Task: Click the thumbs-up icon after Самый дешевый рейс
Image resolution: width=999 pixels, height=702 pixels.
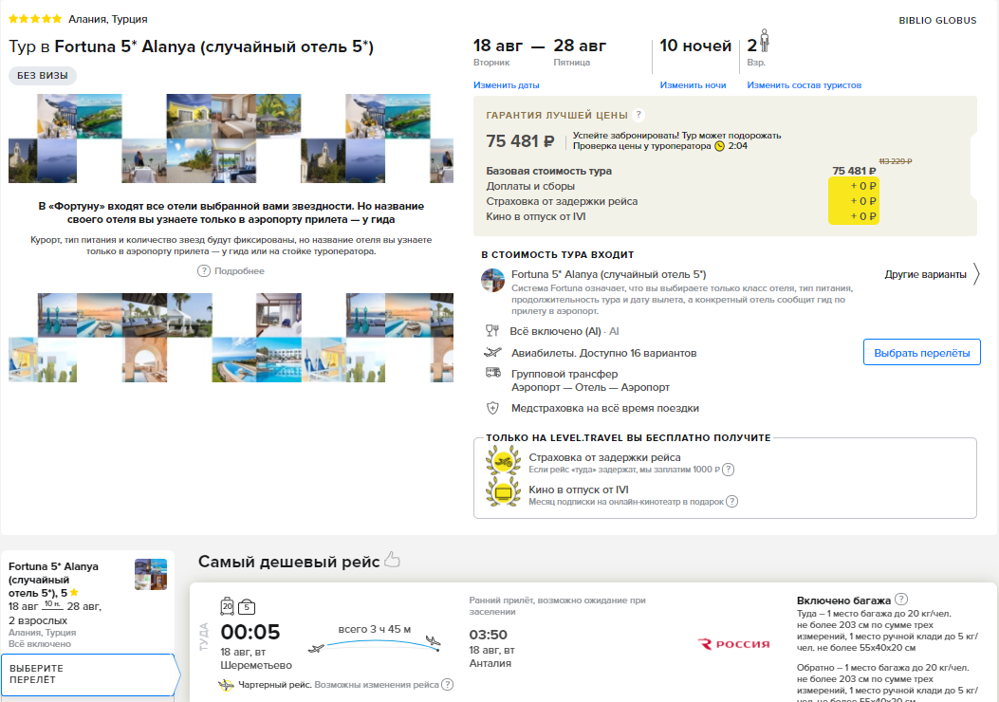Action: click(392, 560)
